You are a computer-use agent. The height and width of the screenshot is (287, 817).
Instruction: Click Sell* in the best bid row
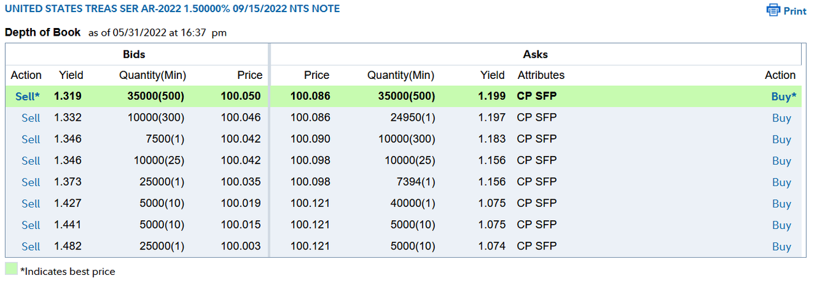pyautogui.click(x=27, y=96)
